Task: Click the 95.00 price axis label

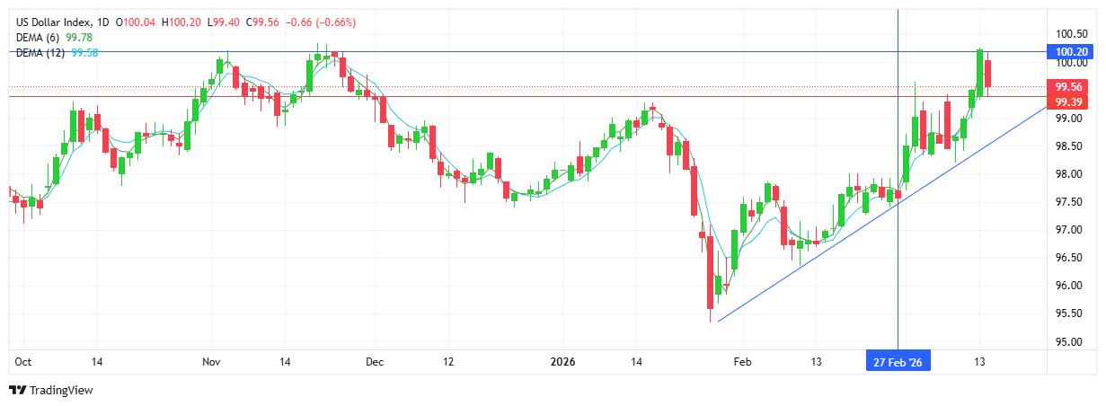Action: [1067, 341]
